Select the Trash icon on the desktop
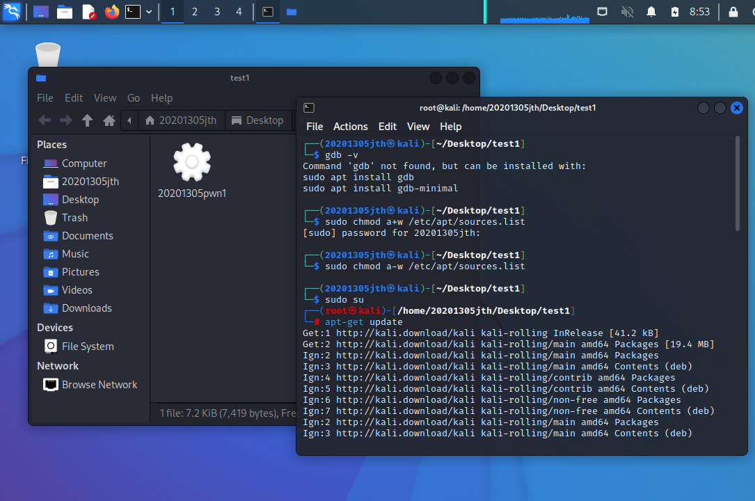Viewport: 755px width, 501px height. pos(48,54)
